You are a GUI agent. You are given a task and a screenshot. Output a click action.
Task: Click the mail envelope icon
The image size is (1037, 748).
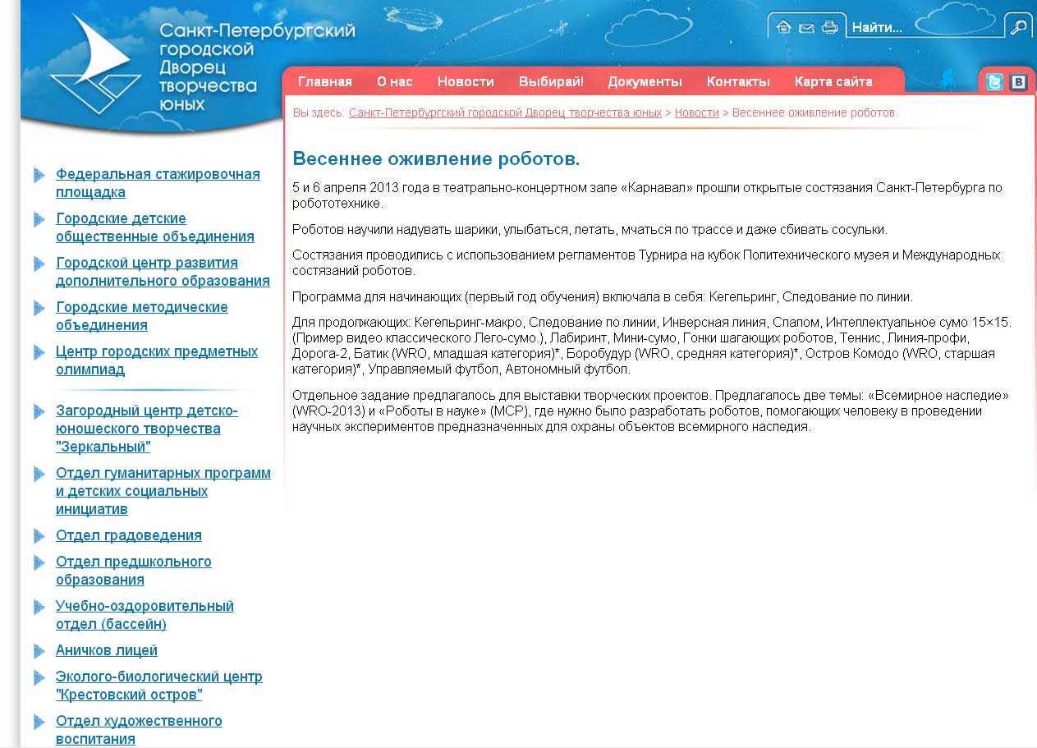pyautogui.click(x=806, y=28)
